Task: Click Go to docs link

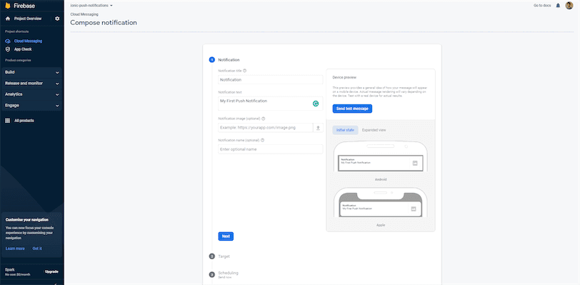Action: tap(542, 6)
